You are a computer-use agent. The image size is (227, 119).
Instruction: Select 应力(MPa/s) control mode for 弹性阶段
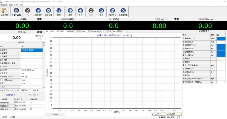tap(22, 102)
